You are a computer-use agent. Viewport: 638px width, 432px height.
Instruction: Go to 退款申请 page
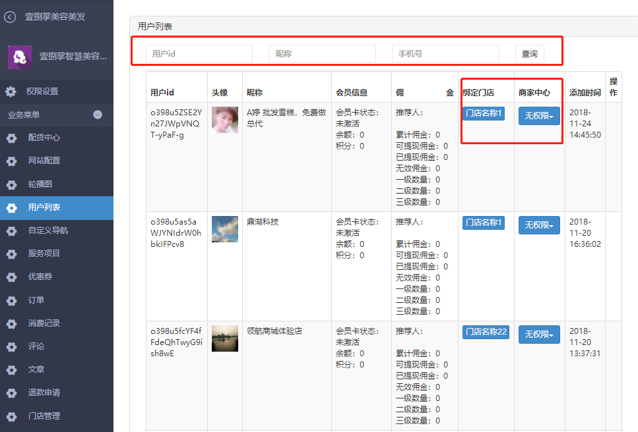pos(57,392)
